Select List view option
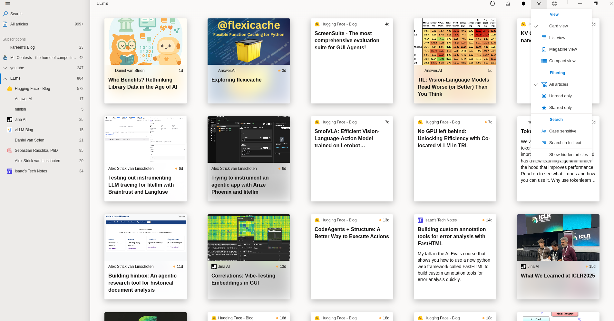614x321 pixels. tap(561, 38)
